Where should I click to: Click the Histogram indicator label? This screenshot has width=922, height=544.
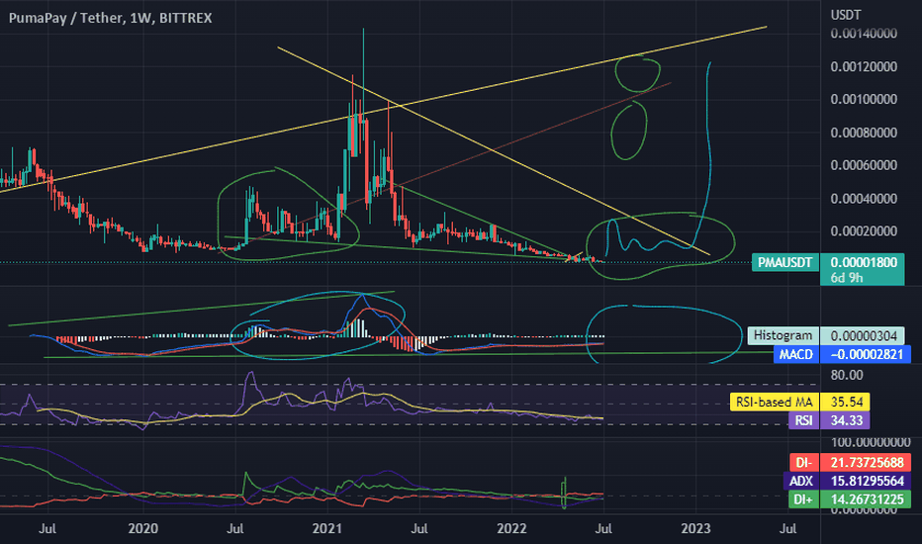coord(783,336)
